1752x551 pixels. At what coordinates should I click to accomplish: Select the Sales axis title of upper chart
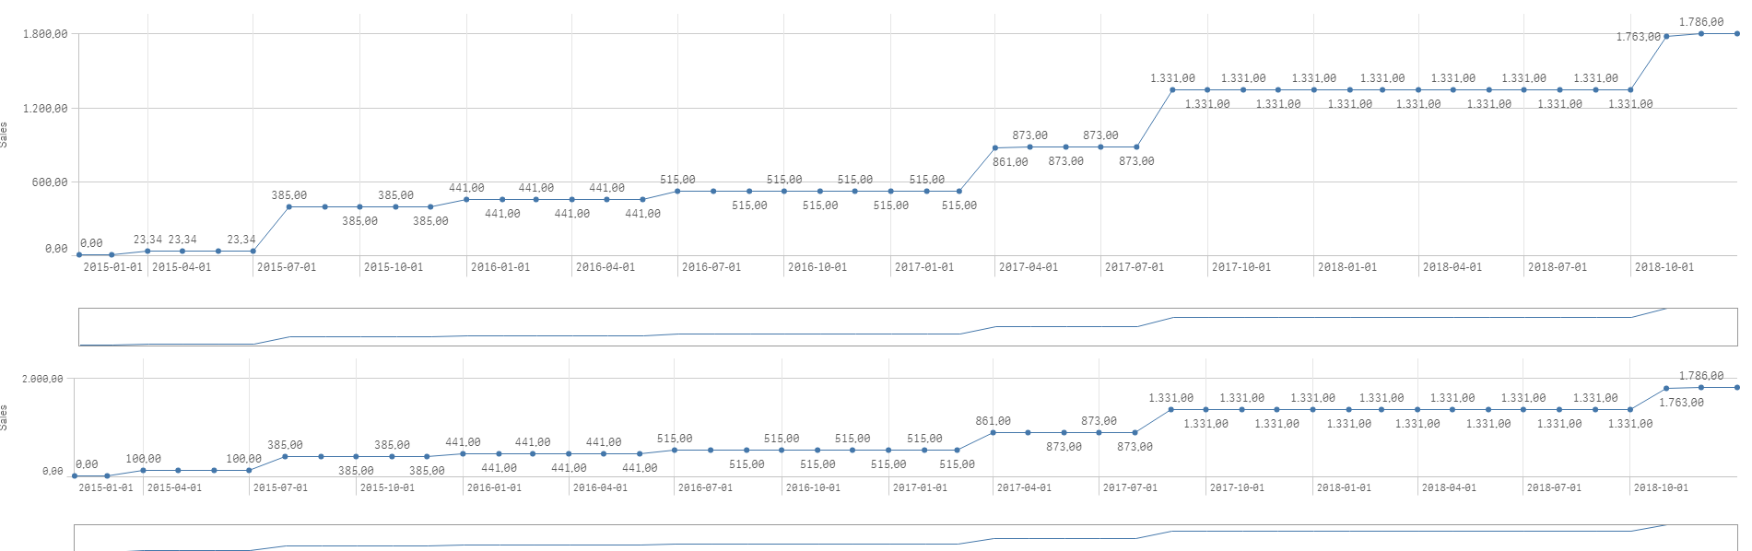(x=5, y=135)
